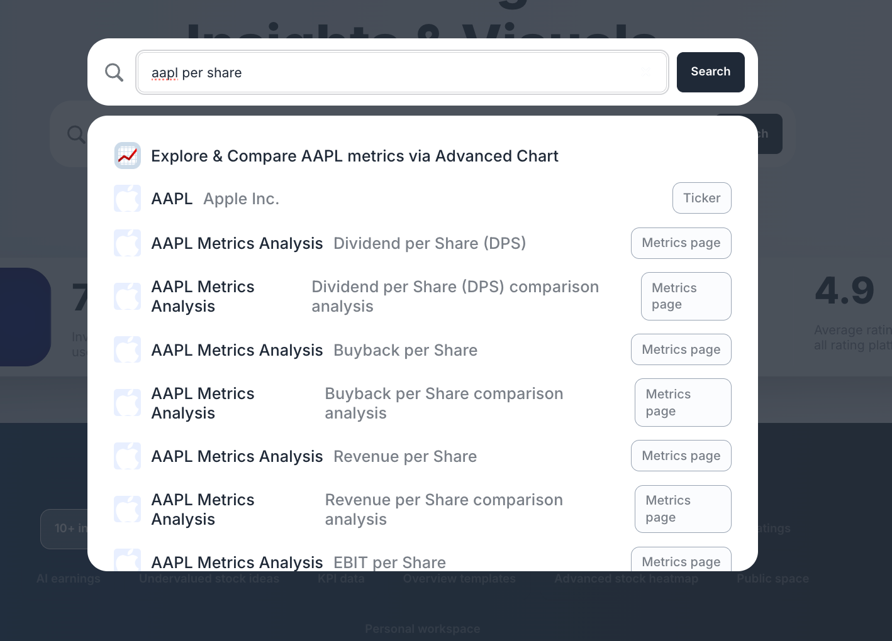Focus the 'aapl per share' search field
Viewport: 892px width, 641px height.
click(x=402, y=72)
